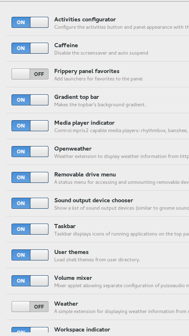Viewport: 189px width, 336px height.
Task: Turn off the Removable drive menu switch
Action: (x=30, y=177)
